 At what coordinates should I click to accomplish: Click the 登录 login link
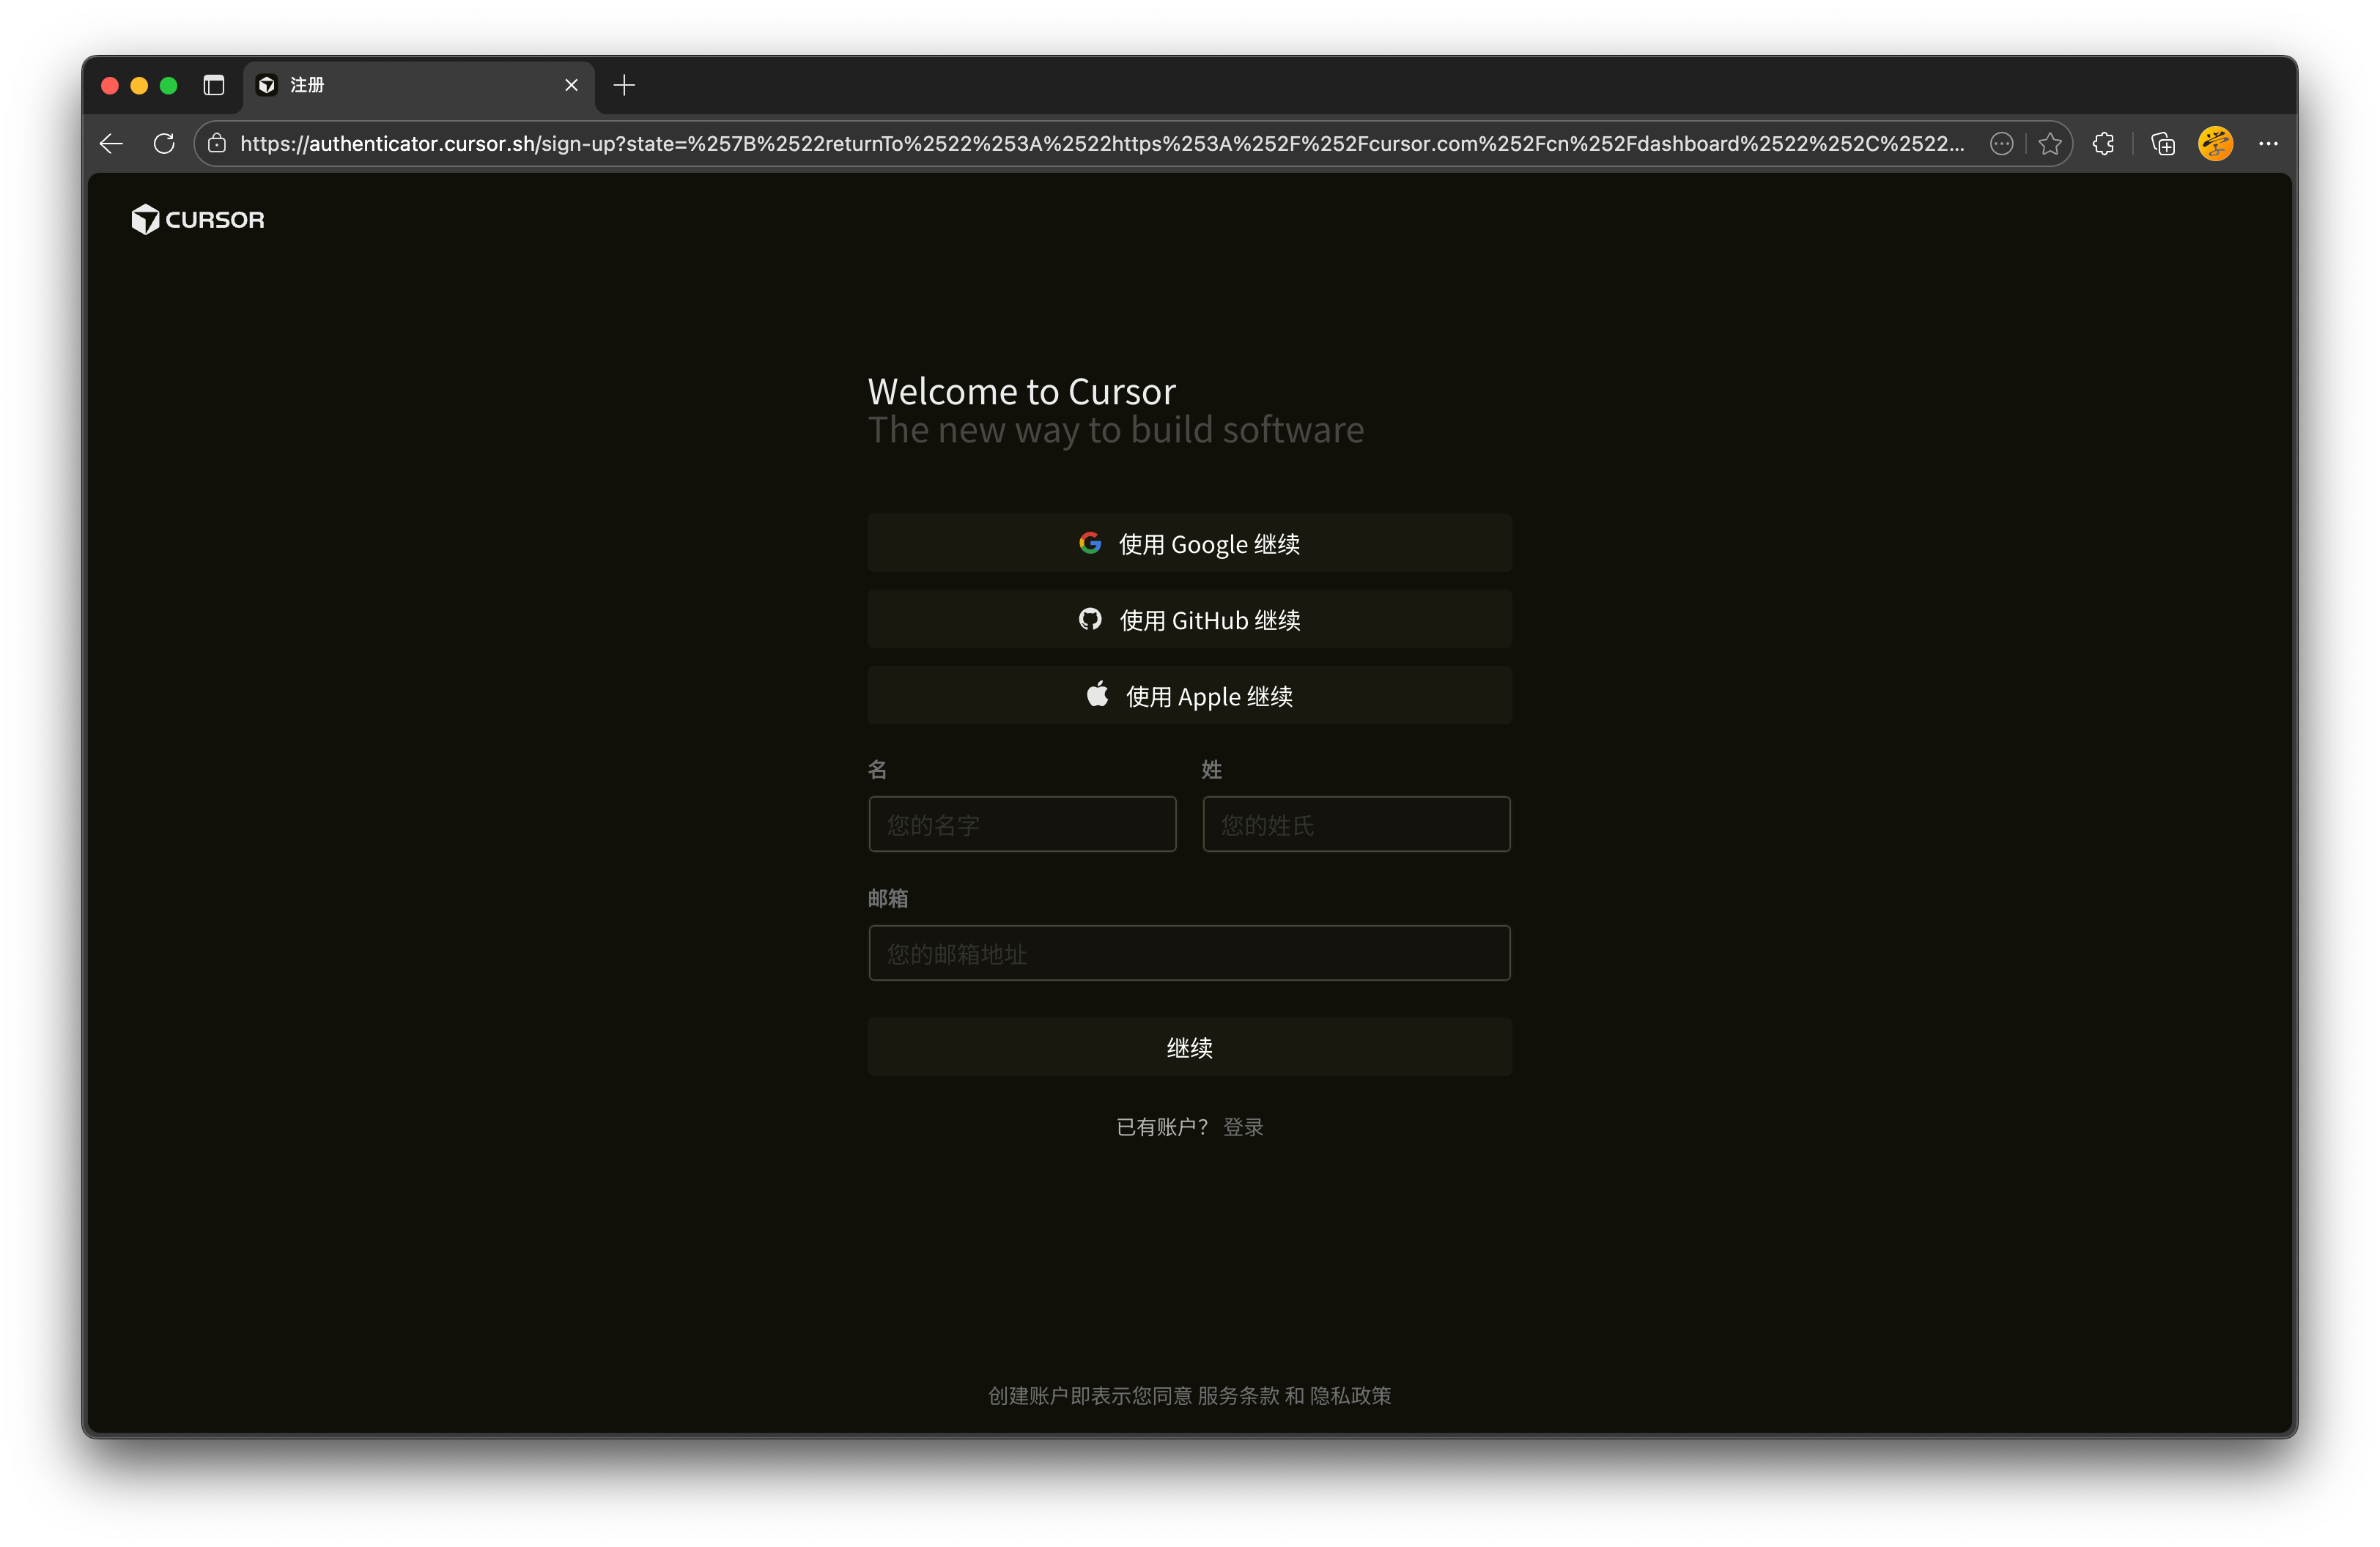(1243, 1127)
